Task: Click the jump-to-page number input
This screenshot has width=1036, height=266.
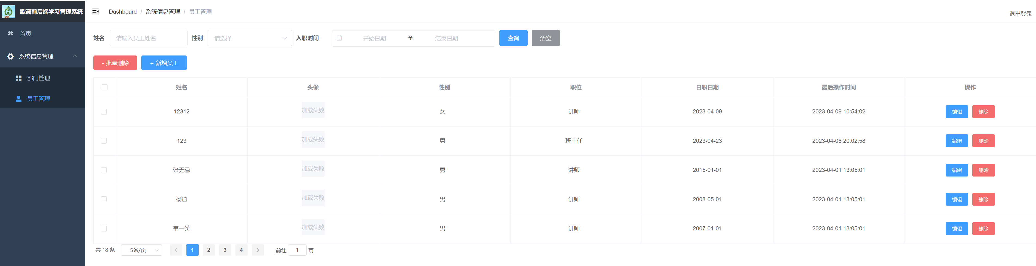Action: [297, 250]
